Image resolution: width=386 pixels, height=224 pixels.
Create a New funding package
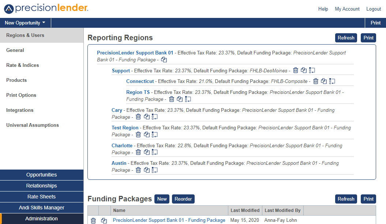click(162, 199)
